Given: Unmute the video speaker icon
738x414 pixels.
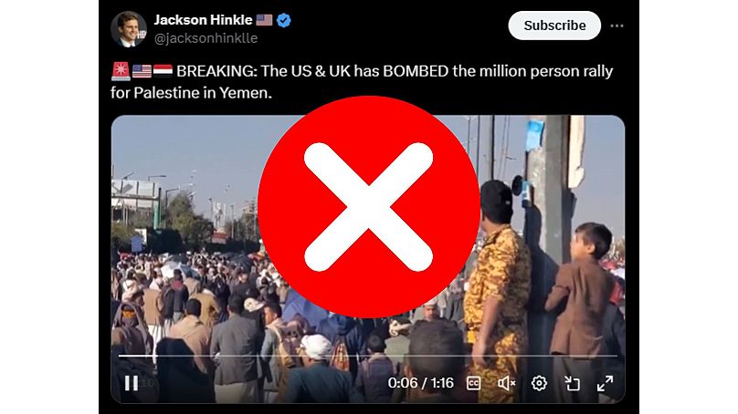Looking at the screenshot, I should click(506, 384).
